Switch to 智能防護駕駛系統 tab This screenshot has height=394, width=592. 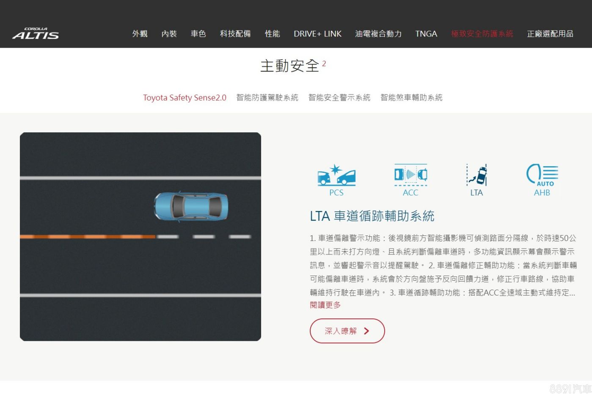coord(267,98)
